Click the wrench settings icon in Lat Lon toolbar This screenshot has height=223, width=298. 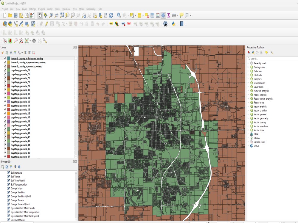coord(45,41)
